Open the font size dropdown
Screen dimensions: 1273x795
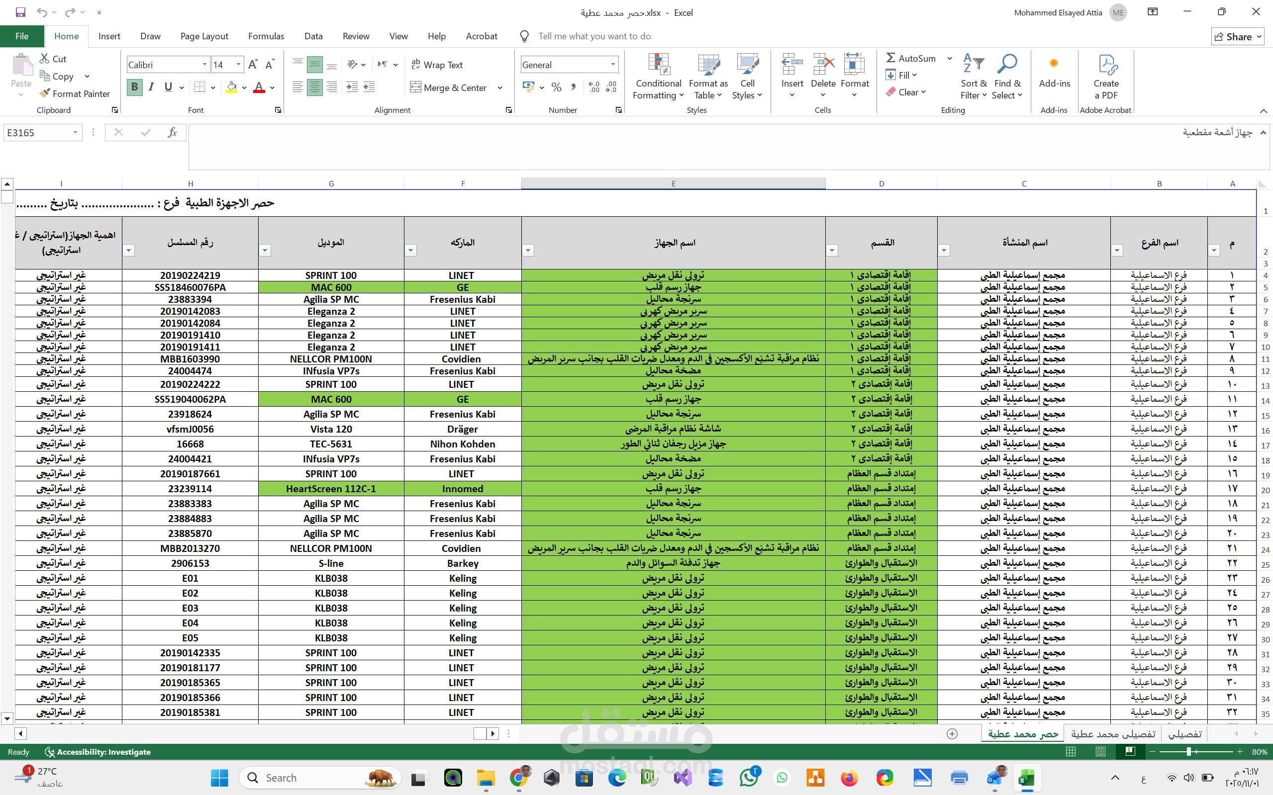coord(238,65)
